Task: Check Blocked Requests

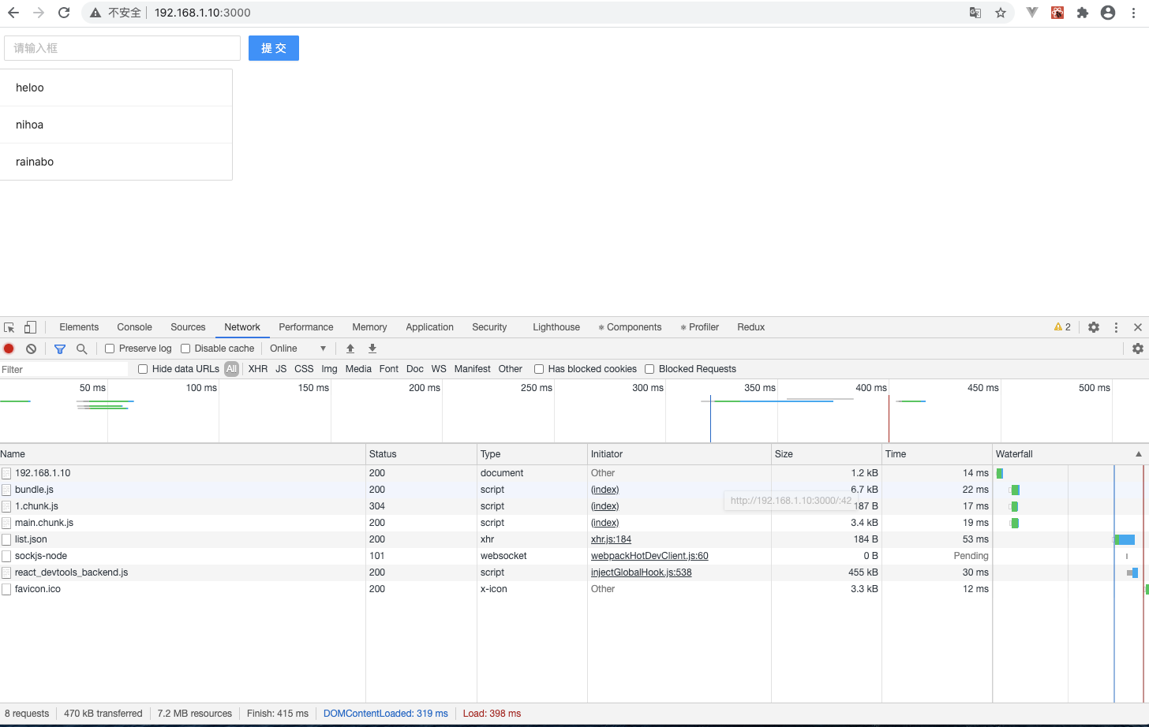Action: coord(649,369)
